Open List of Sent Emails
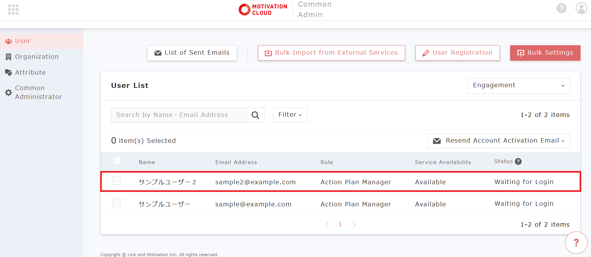The width and height of the screenshot is (591, 257). click(x=192, y=53)
